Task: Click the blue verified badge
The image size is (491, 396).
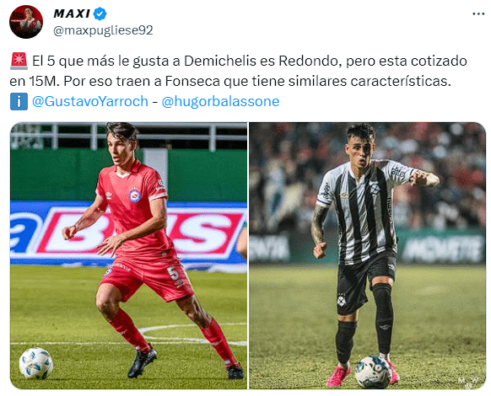Action: click(100, 14)
